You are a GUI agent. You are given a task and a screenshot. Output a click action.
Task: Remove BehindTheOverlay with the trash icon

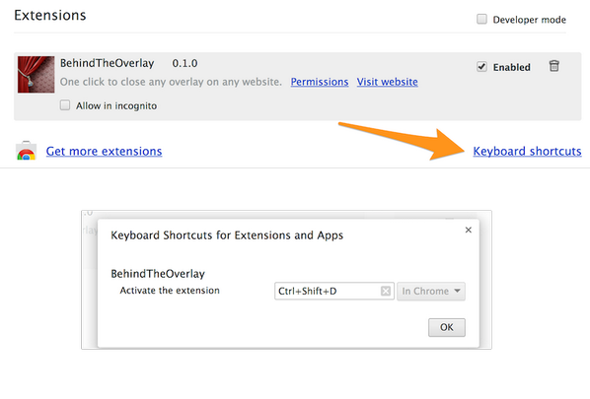coord(553,66)
